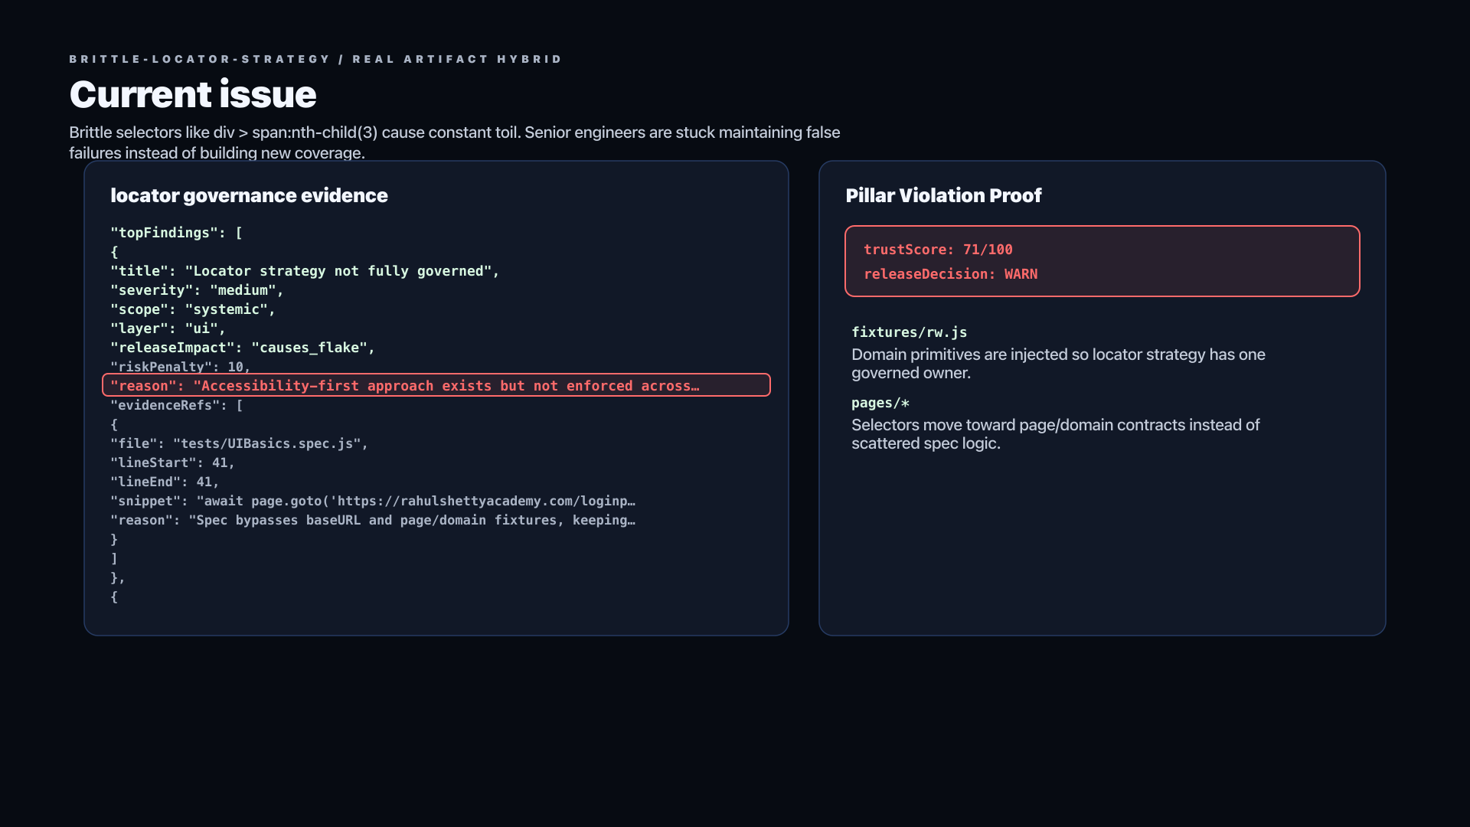Image resolution: width=1470 pixels, height=827 pixels.
Task: Click the "file": "tests/UIBasics.spec.js" line
Action: click(239, 443)
